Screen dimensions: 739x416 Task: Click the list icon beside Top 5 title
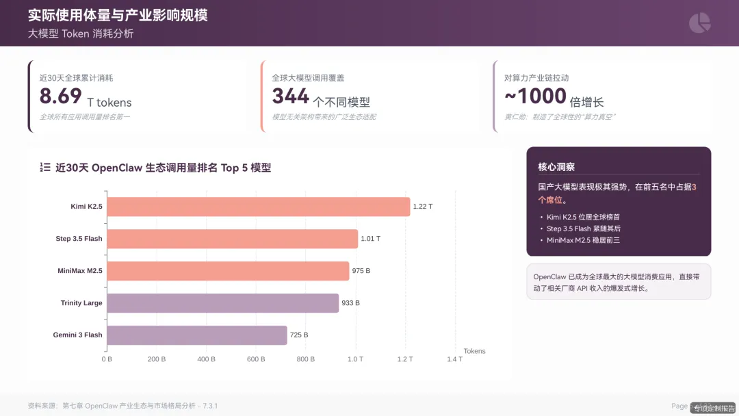point(45,167)
